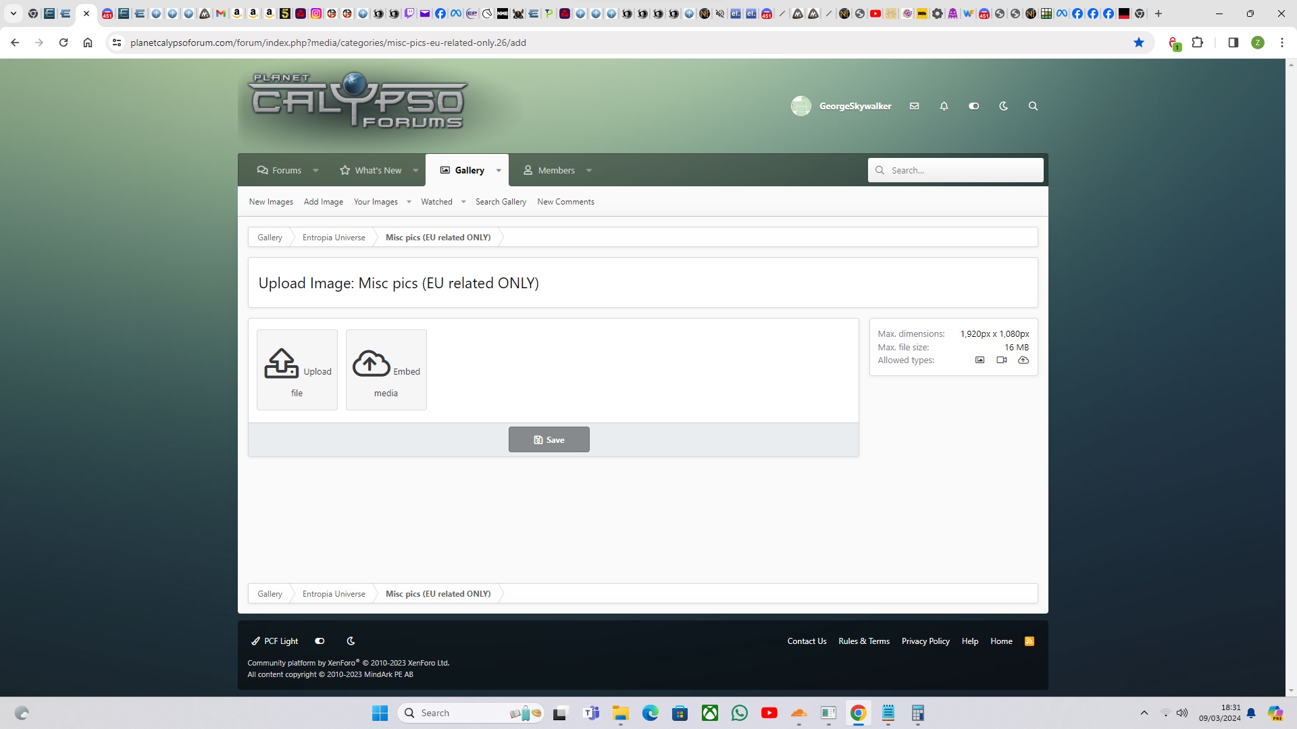
Task: Open Search Gallery link
Action: (x=501, y=202)
